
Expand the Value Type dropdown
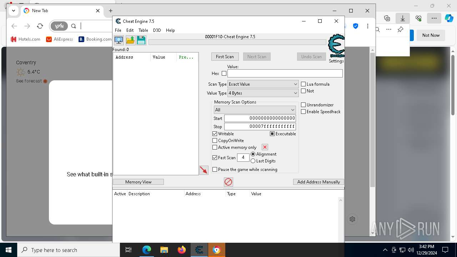pos(263,93)
